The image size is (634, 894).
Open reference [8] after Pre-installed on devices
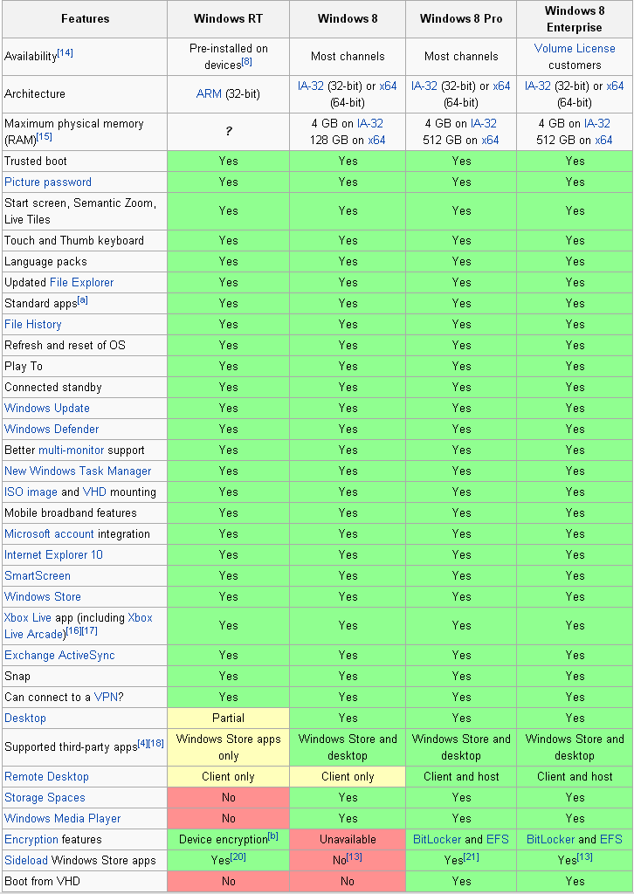click(247, 61)
